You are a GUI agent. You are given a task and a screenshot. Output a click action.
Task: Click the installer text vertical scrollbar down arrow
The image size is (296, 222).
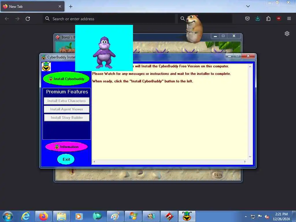click(250, 157)
